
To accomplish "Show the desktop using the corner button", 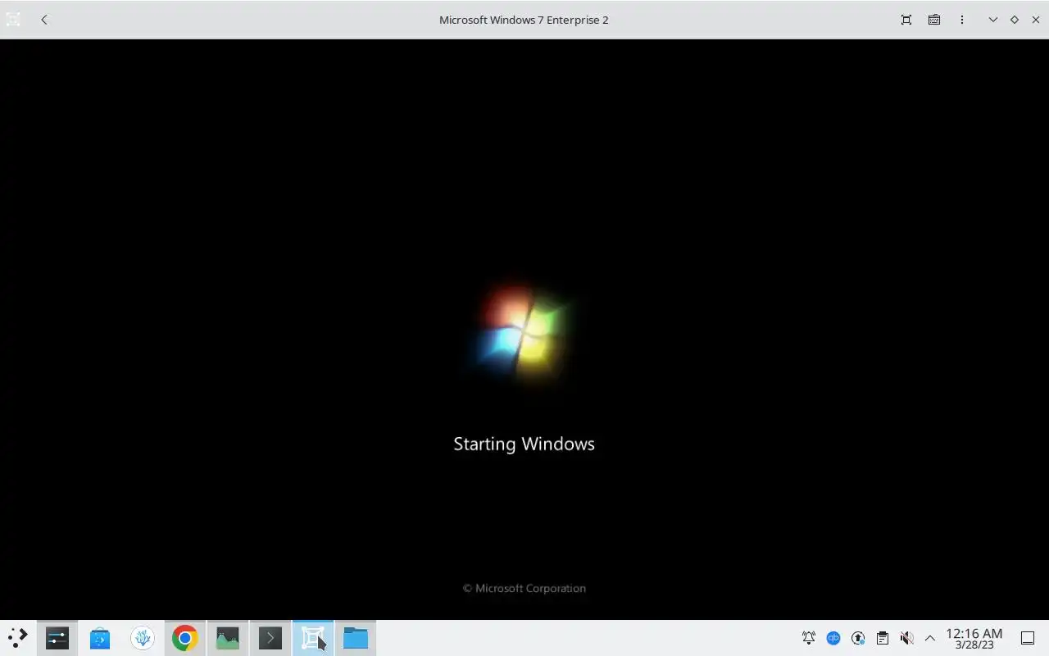I will pos(1028,638).
